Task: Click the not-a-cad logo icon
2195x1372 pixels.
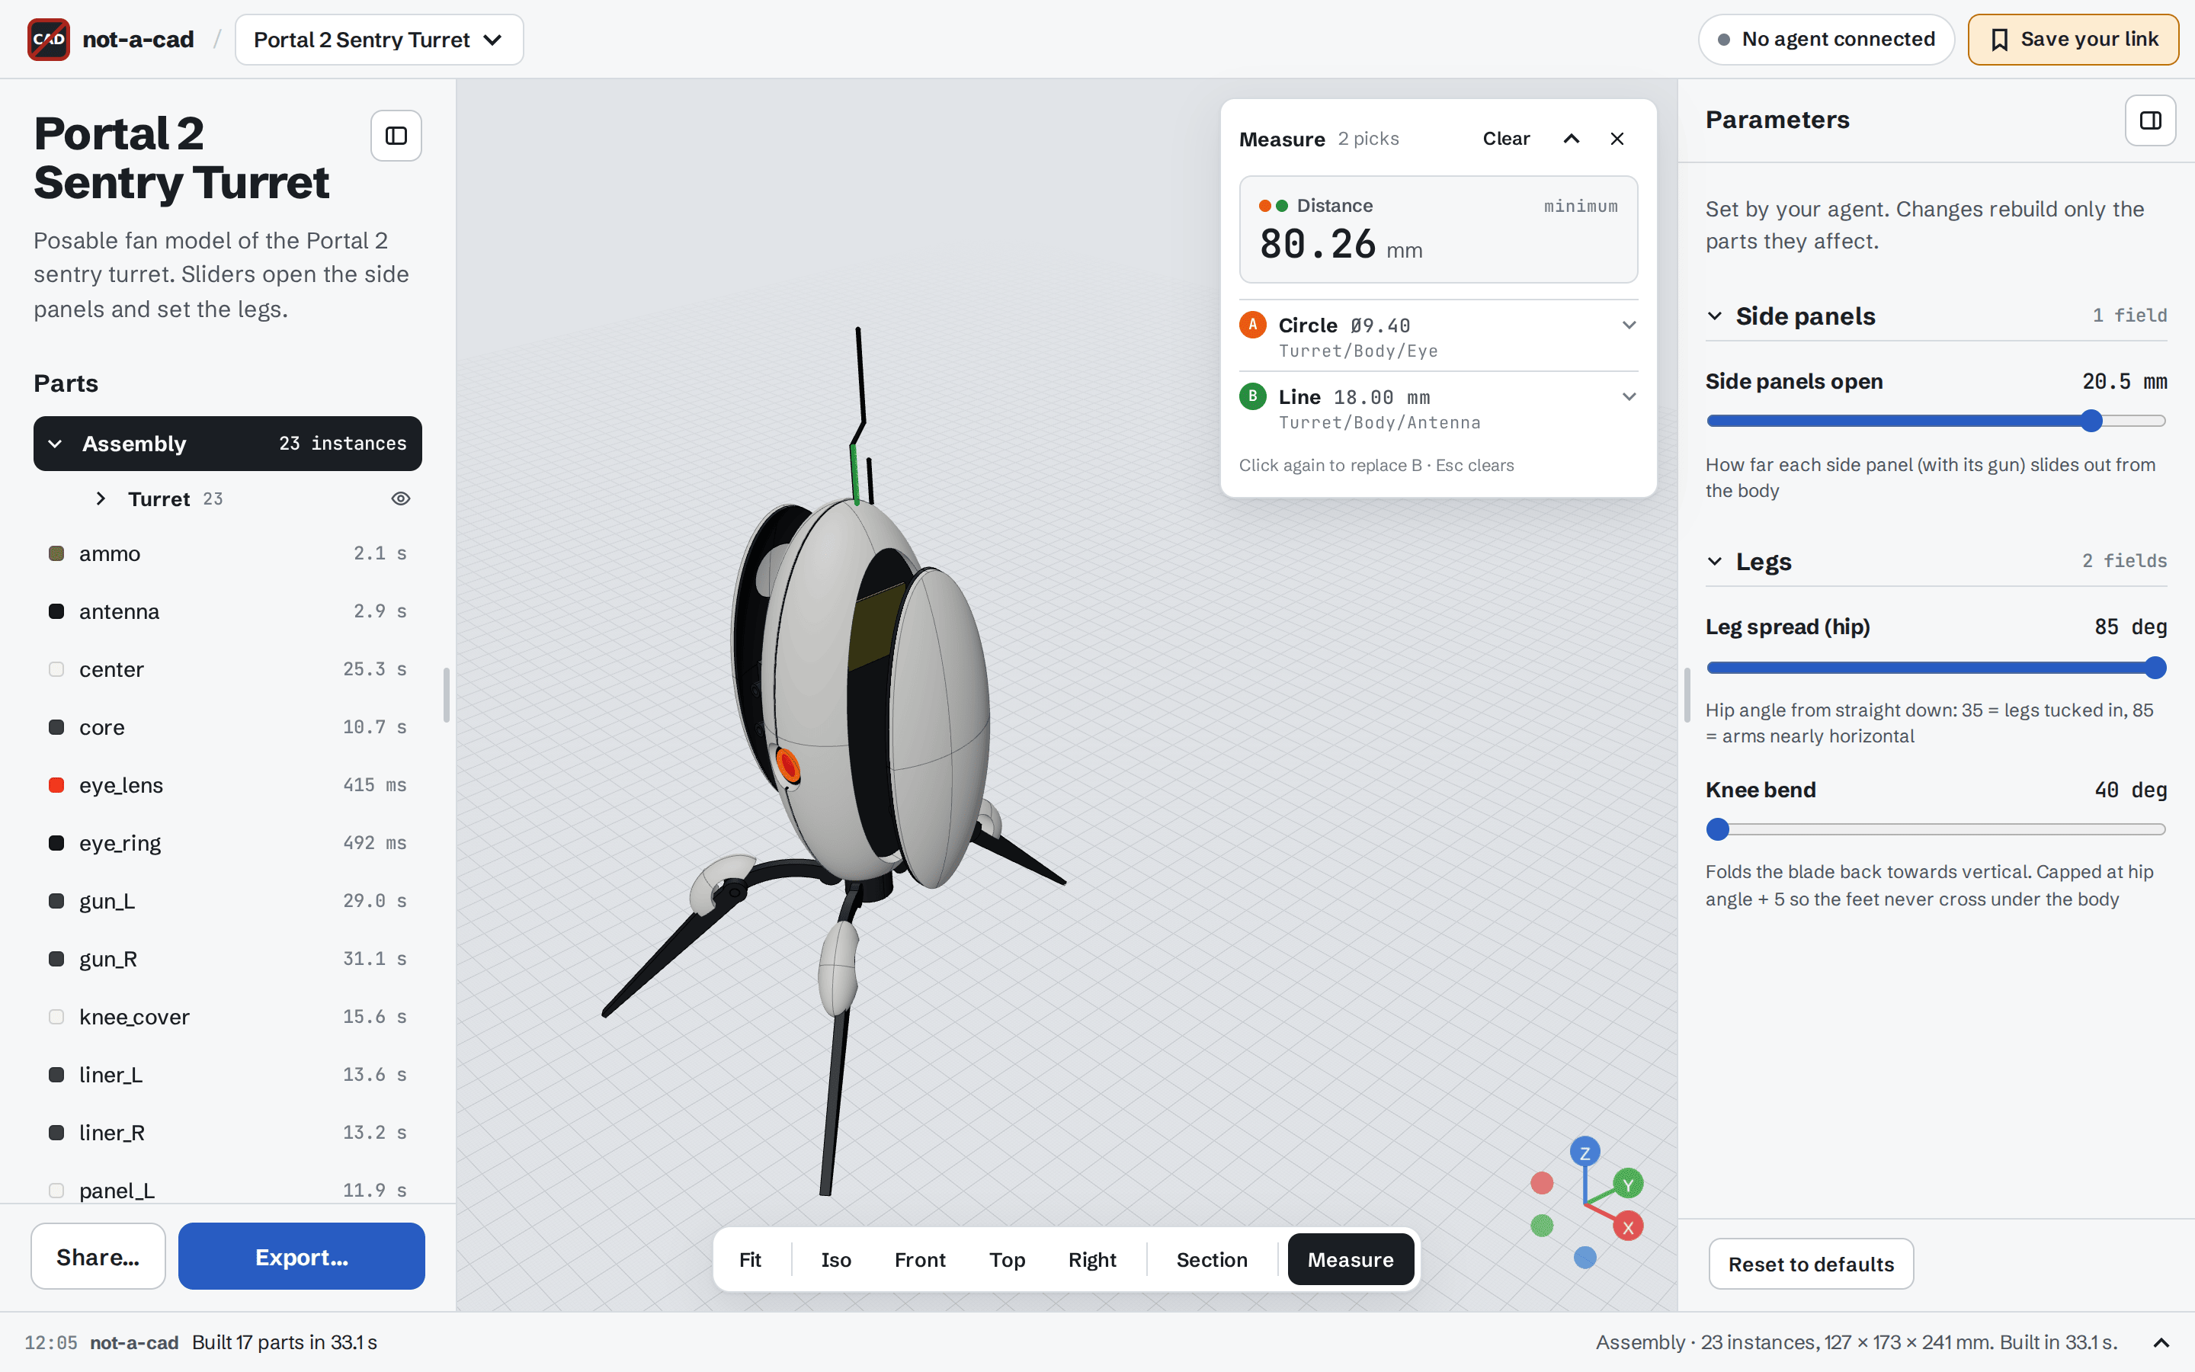Action: (x=49, y=39)
